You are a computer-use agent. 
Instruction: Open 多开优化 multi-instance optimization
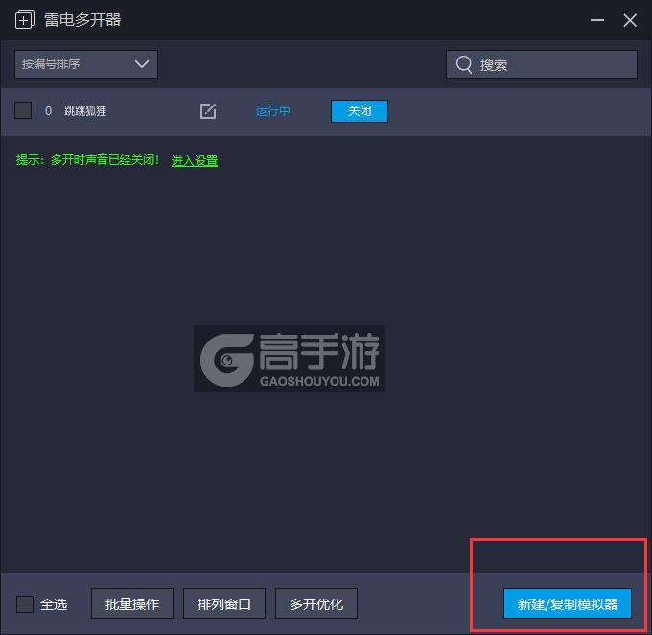316,603
